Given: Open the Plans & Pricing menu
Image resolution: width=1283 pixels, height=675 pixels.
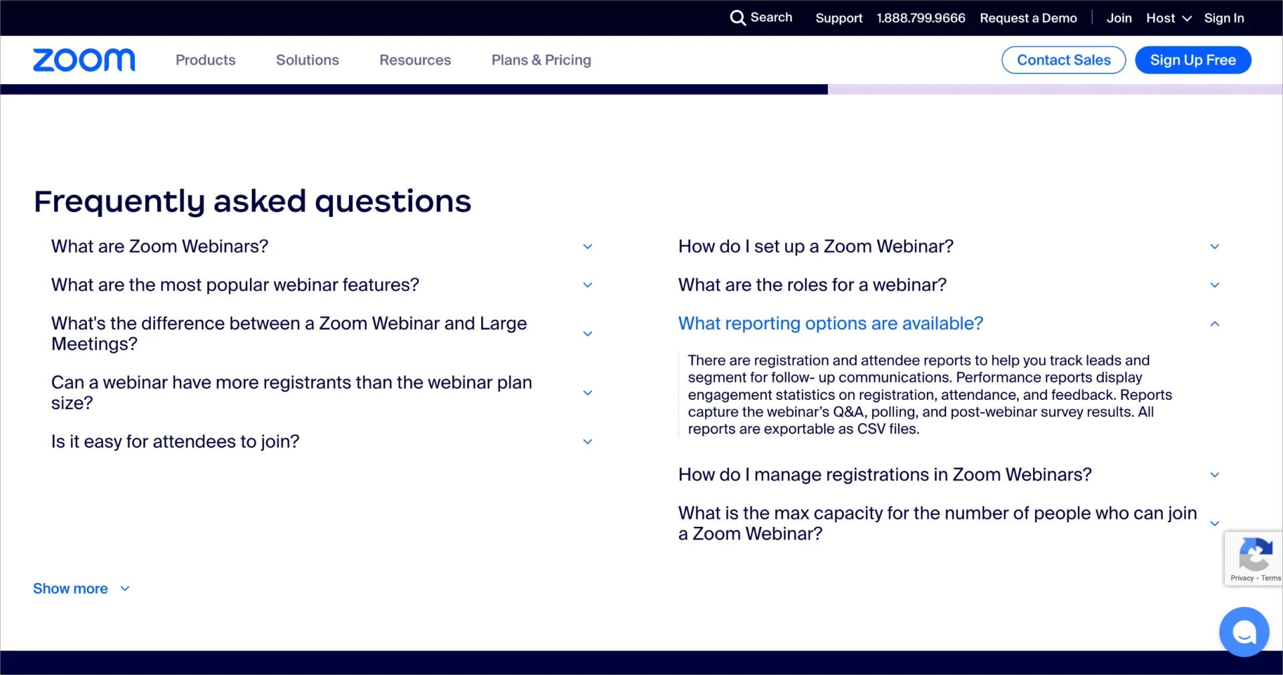Looking at the screenshot, I should pos(541,60).
